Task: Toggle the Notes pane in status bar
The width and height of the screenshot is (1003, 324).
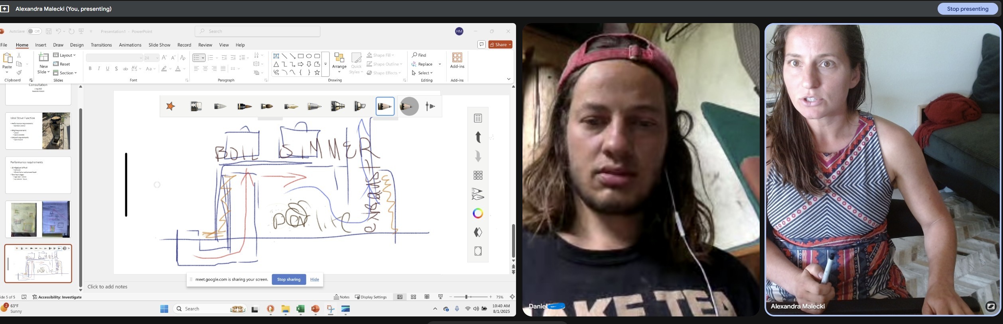Action: point(342,297)
